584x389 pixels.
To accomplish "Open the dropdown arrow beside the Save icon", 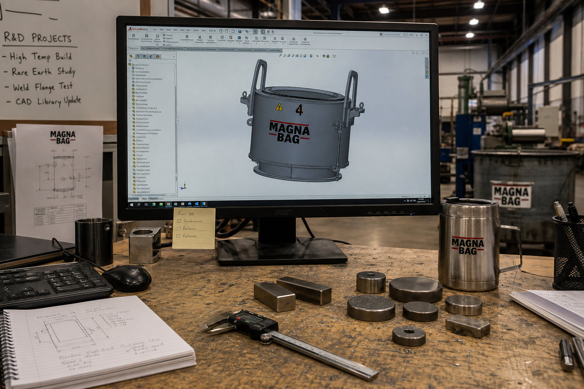I will click(x=243, y=32).
